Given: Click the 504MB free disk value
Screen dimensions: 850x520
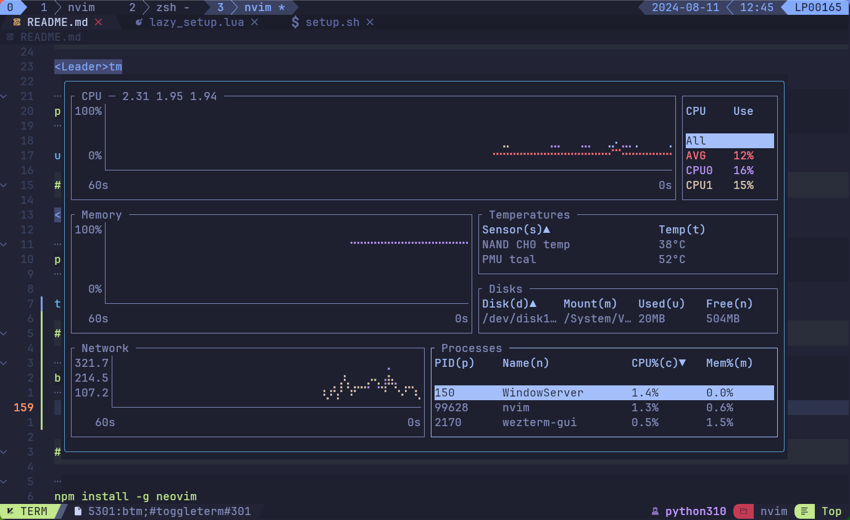Looking at the screenshot, I should point(723,319).
